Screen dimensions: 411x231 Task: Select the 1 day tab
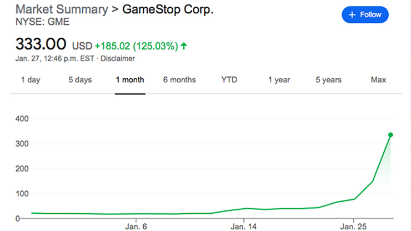pyautogui.click(x=31, y=80)
